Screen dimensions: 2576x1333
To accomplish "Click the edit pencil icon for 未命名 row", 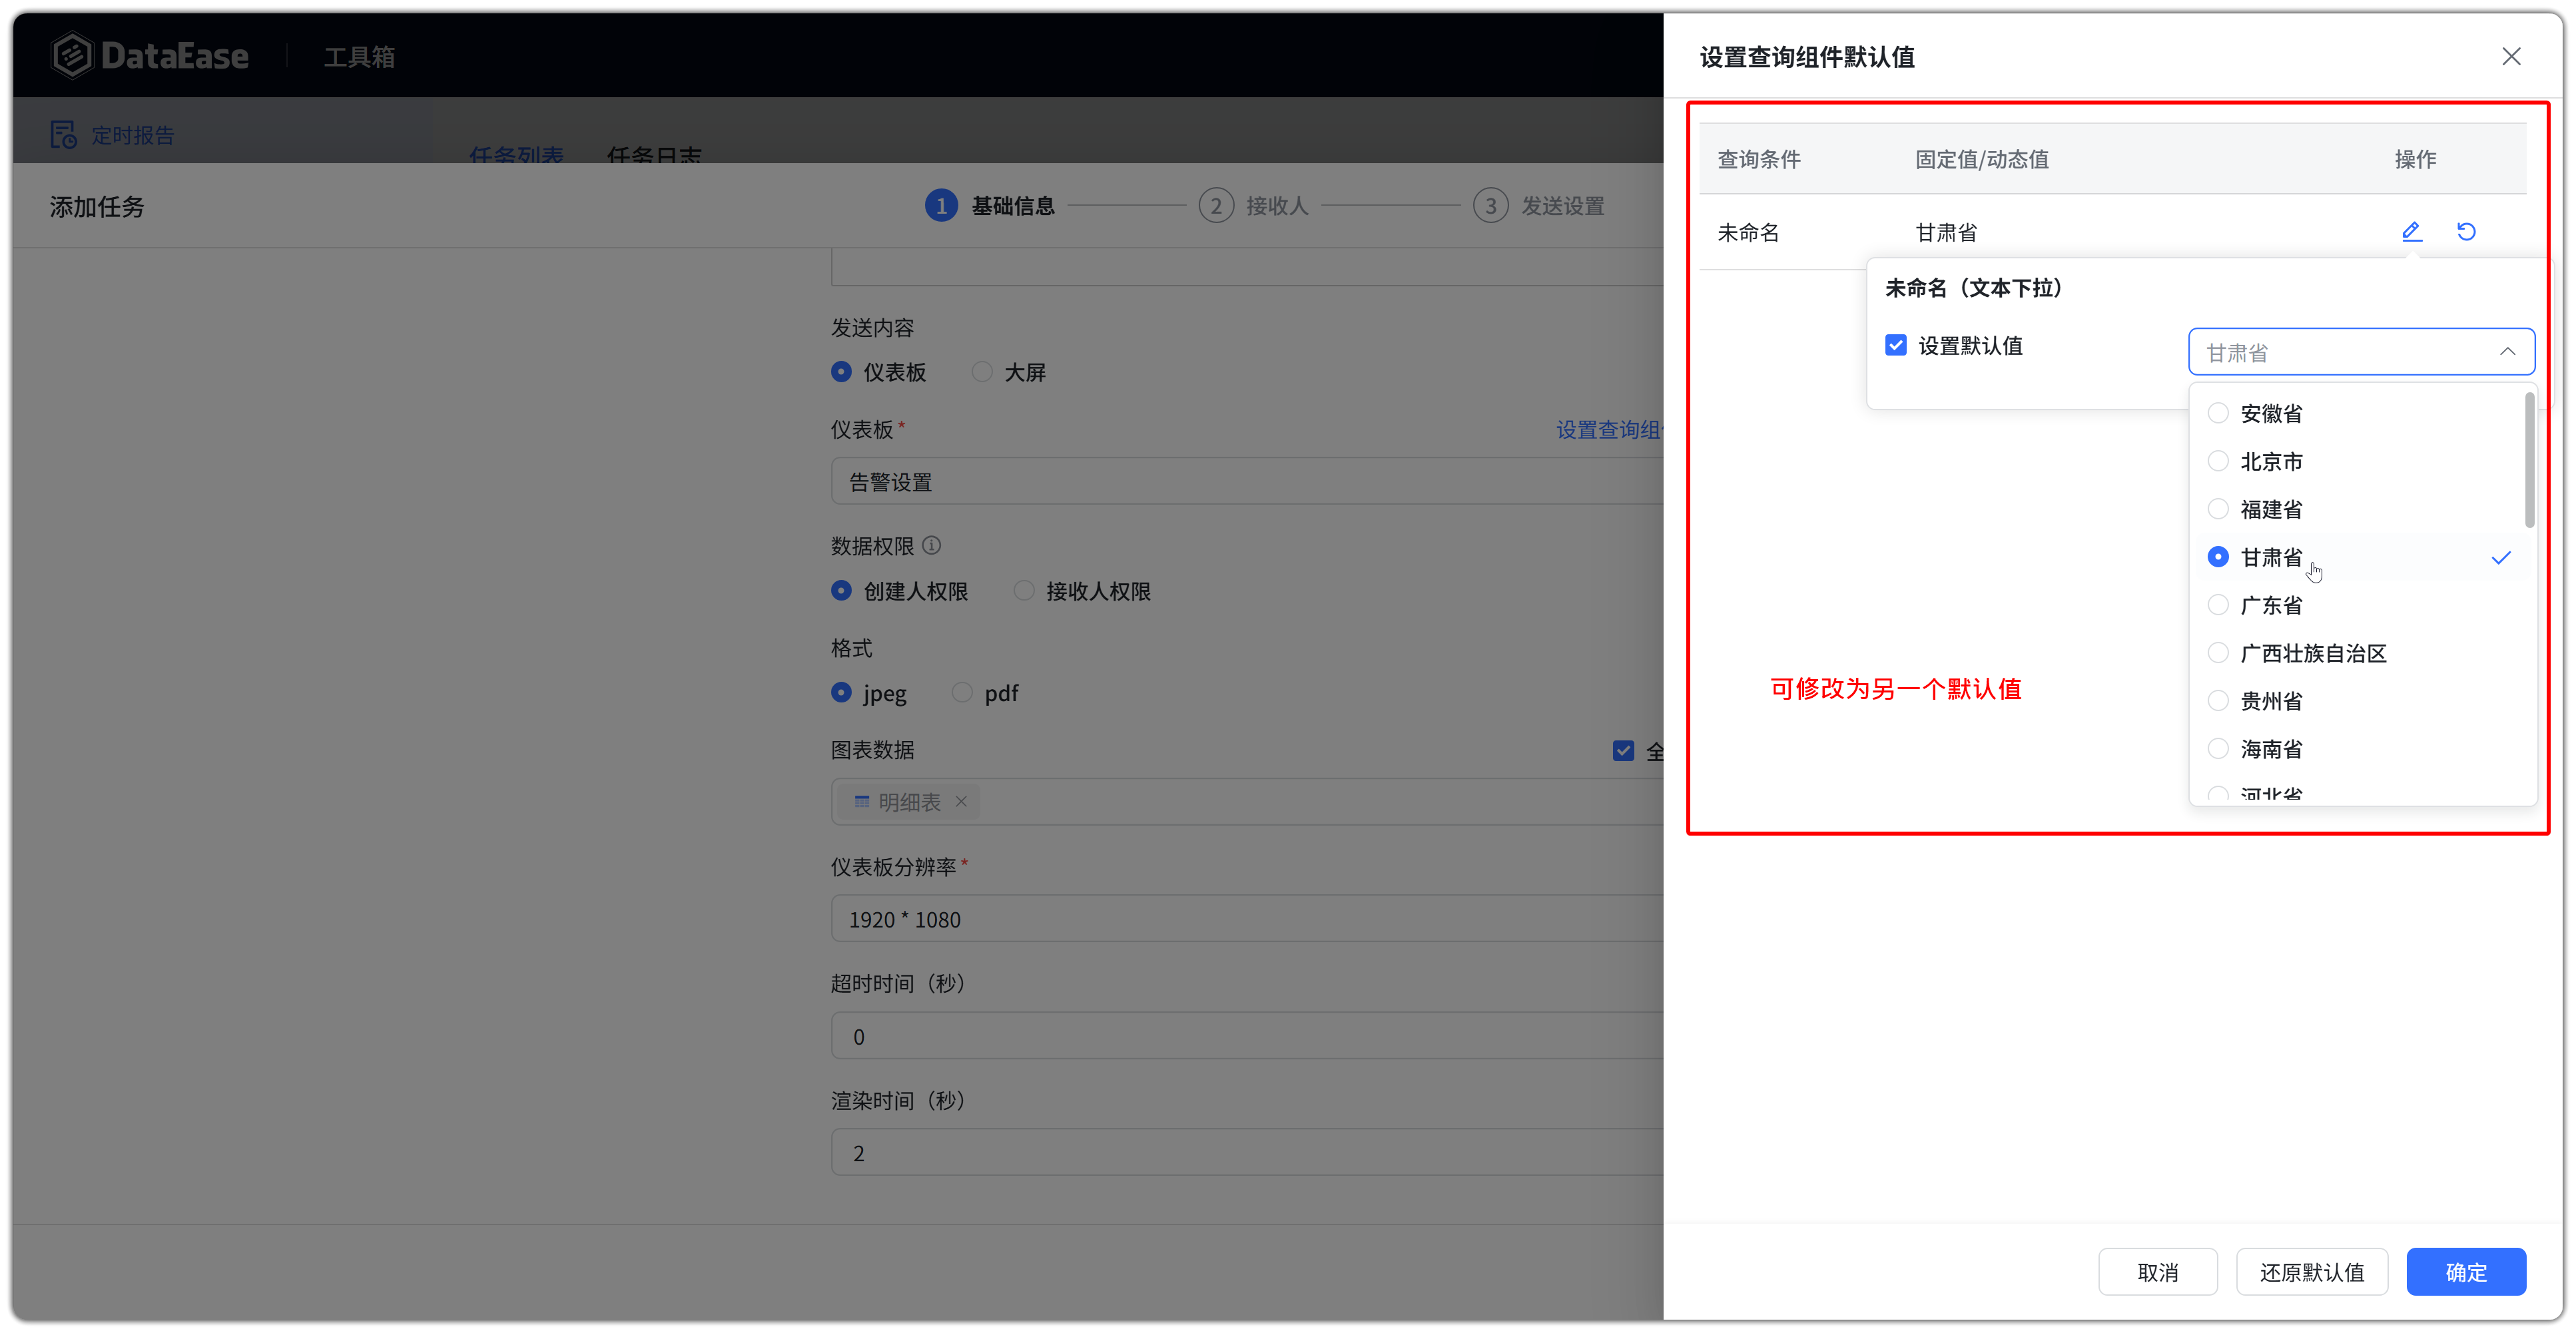I will click(x=2411, y=232).
